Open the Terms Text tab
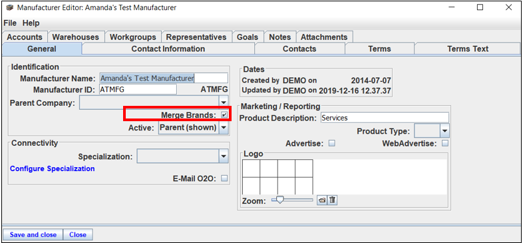Image resolution: width=523 pixels, height=243 pixels. 468,49
